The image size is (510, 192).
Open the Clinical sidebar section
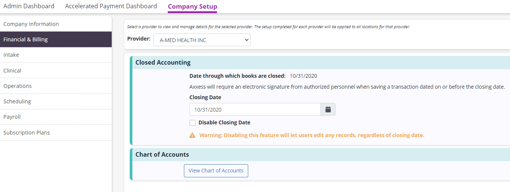(12, 71)
